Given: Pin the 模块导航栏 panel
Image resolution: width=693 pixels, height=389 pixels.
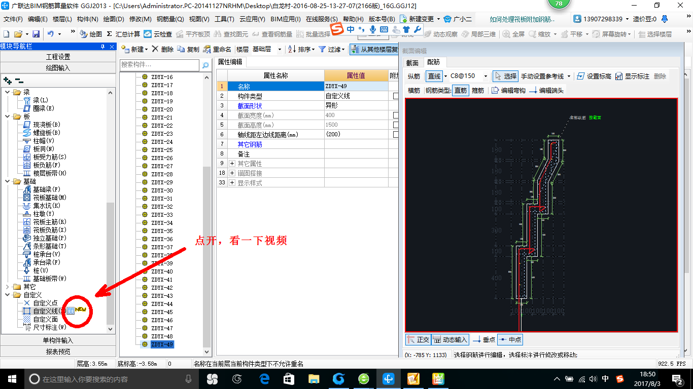Looking at the screenshot, I should tap(103, 46).
